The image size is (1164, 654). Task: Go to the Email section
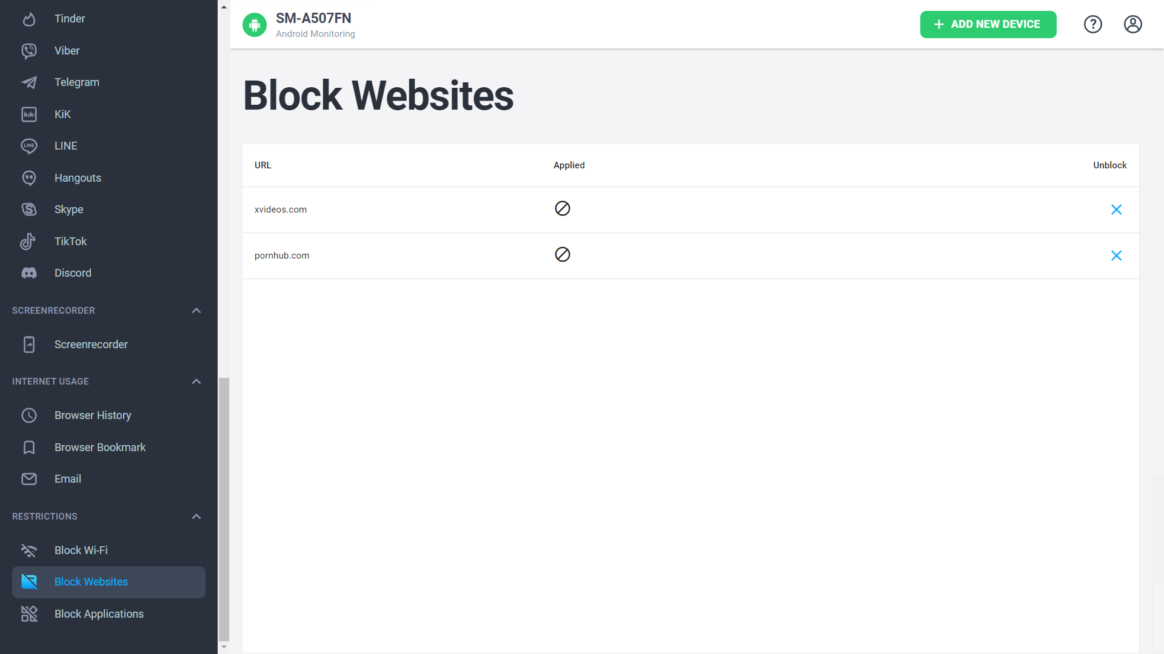pyautogui.click(x=109, y=479)
